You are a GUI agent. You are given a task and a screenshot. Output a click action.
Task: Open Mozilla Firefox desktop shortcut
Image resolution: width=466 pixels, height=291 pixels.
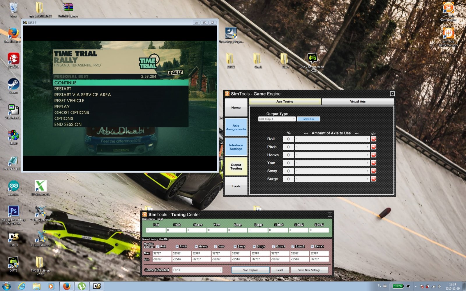(13, 35)
